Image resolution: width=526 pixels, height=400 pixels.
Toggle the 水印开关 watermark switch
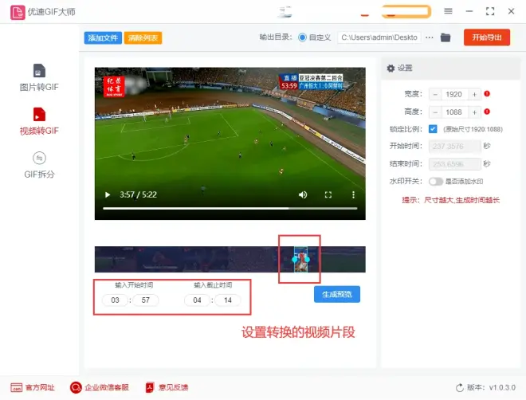click(436, 182)
